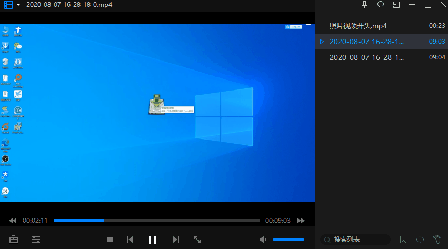Click the play indicator beside current item
Image resolution: width=448 pixels, height=249 pixels.
click(322, 42)
